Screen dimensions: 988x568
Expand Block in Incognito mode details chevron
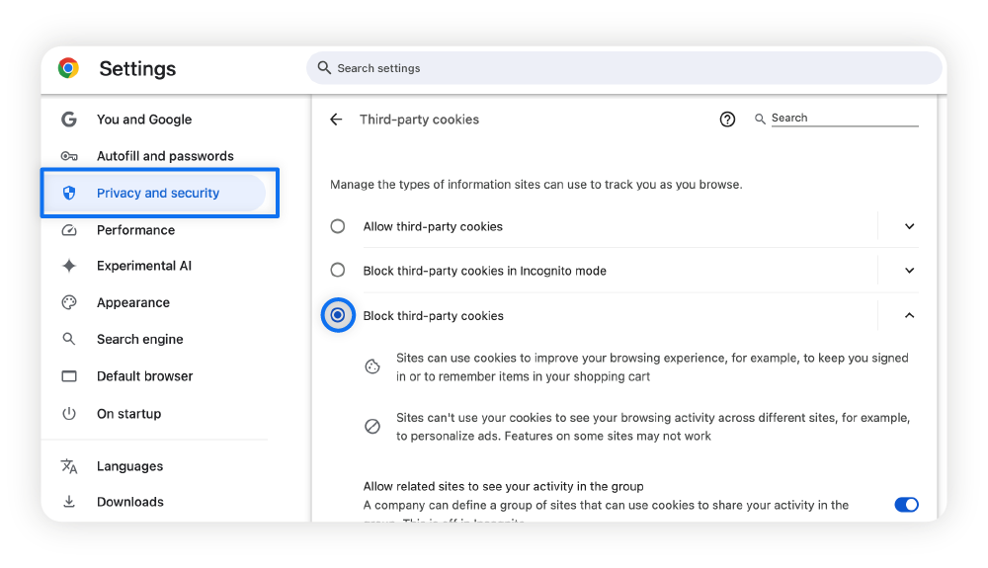(909, 270)
